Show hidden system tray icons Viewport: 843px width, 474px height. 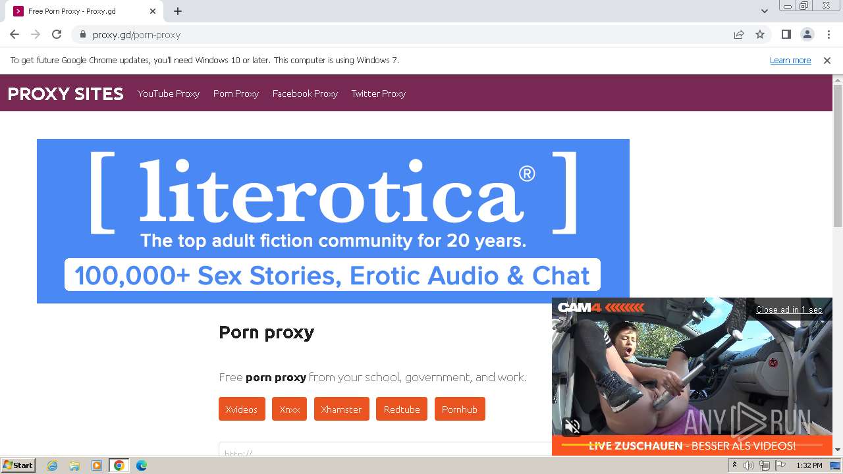[x=734, y=465]
